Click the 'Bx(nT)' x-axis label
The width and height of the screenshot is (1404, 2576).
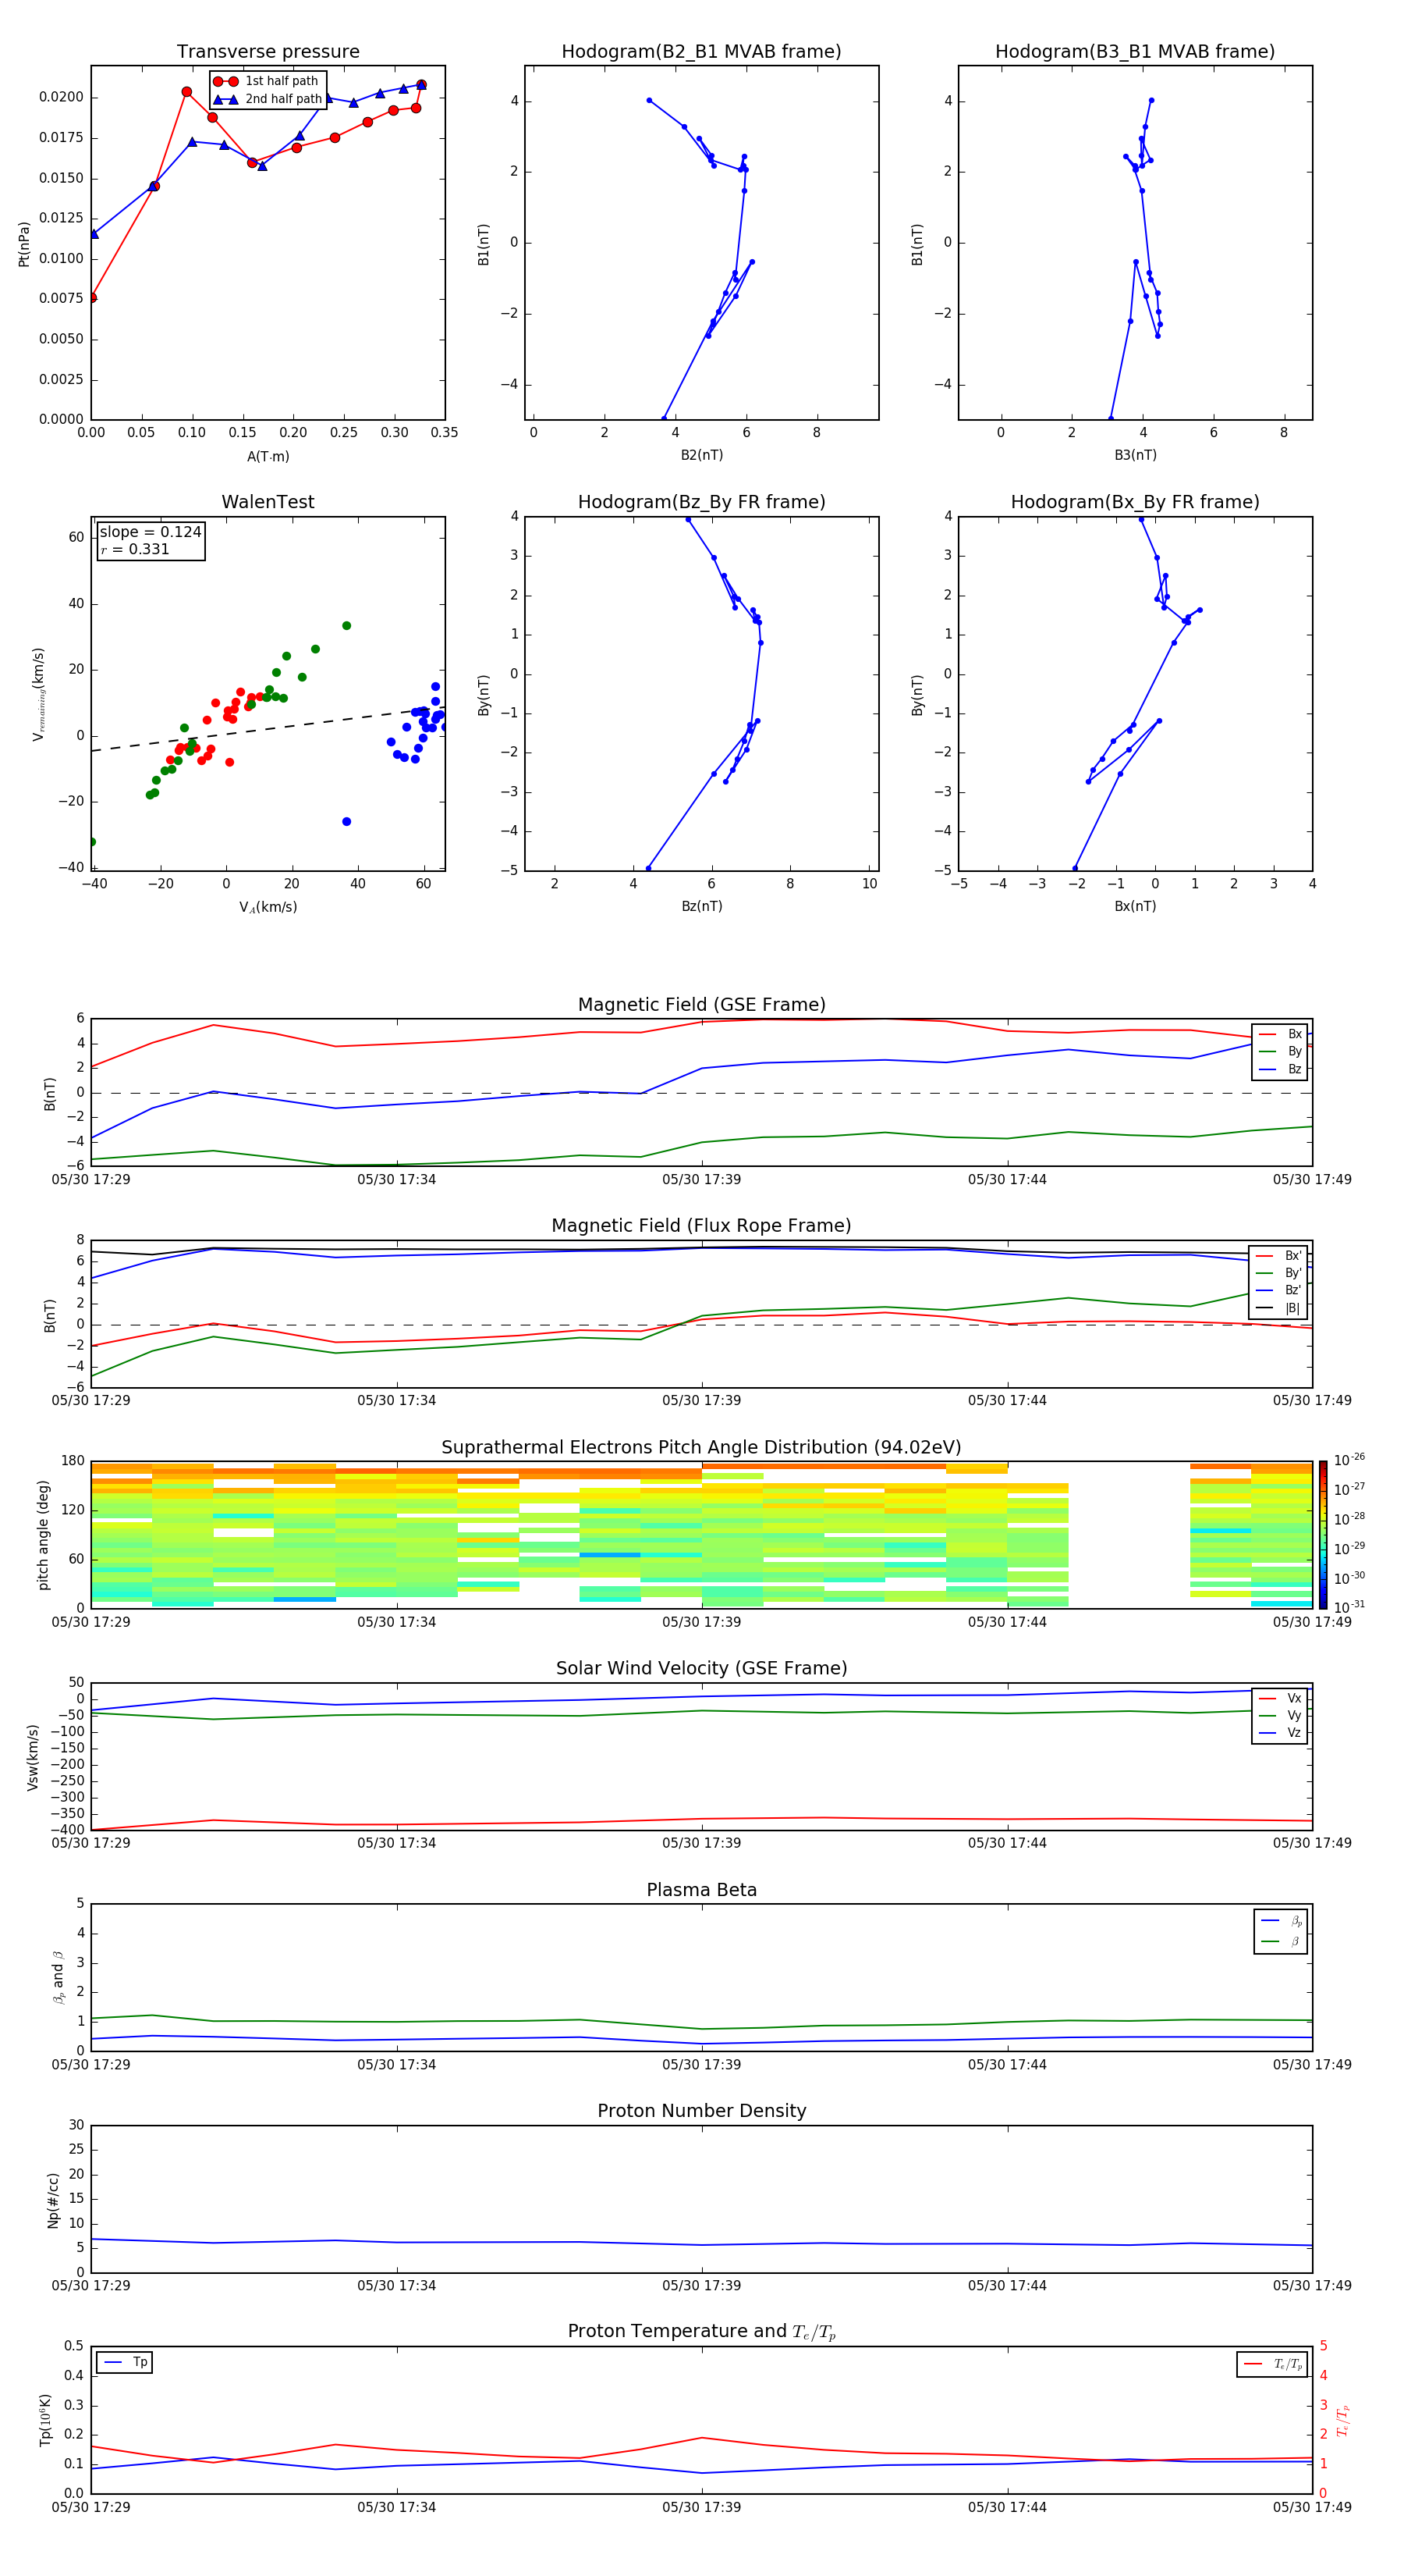click(x=1135, y=906)
